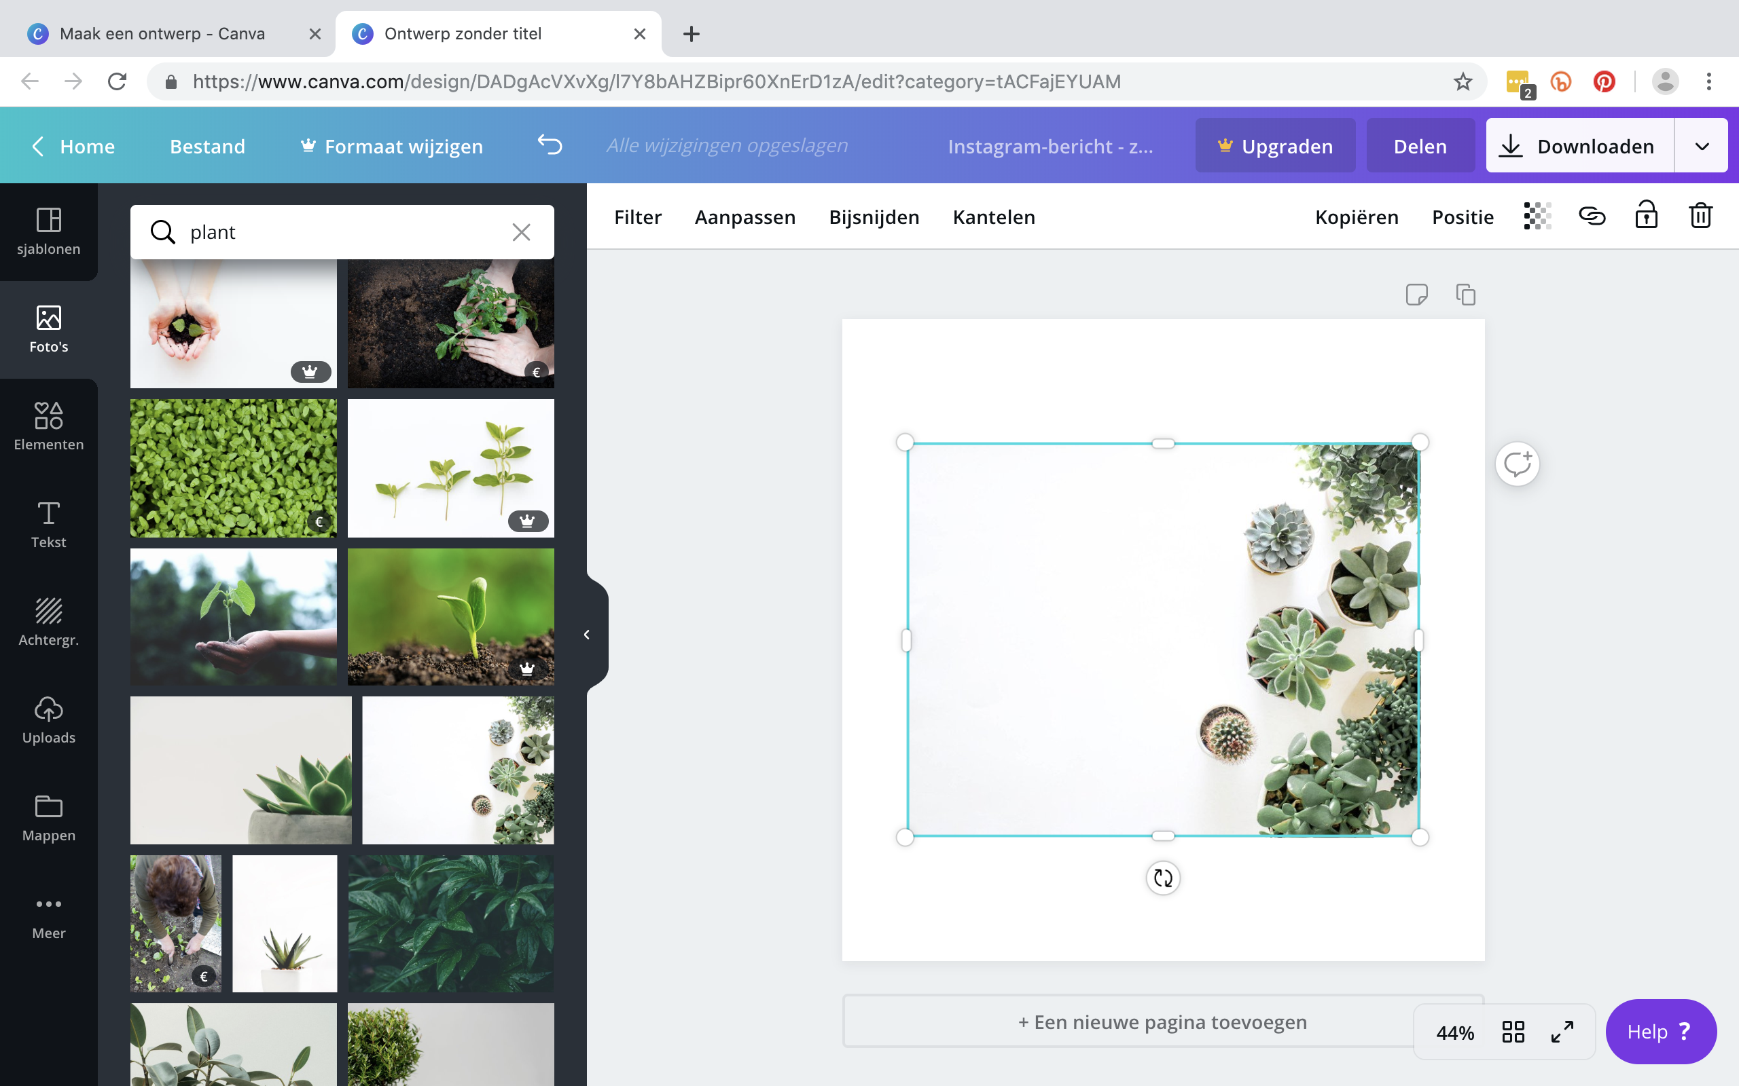Open the transparency control for the image
The width and height of the screenshot is (1739, 1086).
(1537, 215)
